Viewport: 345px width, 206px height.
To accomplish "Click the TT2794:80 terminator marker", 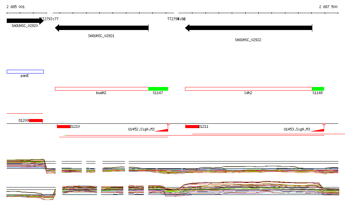I will click(x=176, y=19).
